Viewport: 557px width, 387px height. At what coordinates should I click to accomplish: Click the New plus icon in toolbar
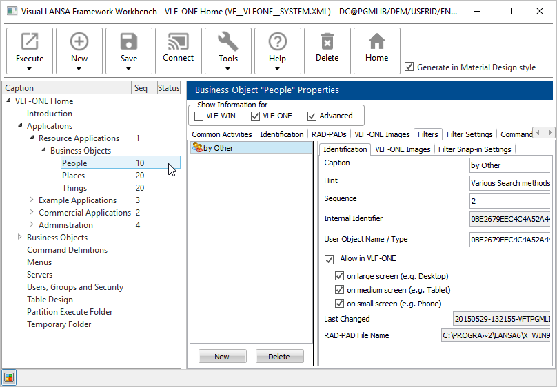tap(79, 43)
